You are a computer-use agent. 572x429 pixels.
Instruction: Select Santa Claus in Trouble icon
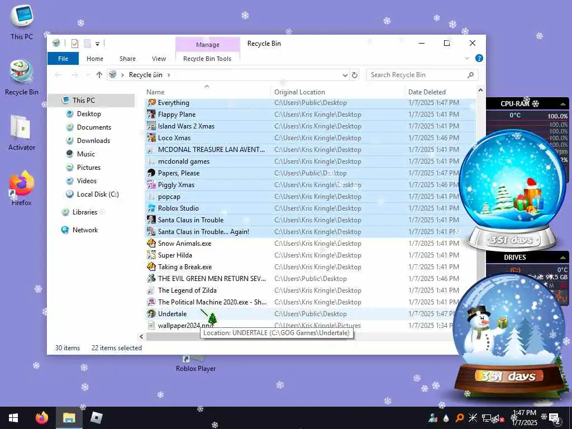coord(151,220)
